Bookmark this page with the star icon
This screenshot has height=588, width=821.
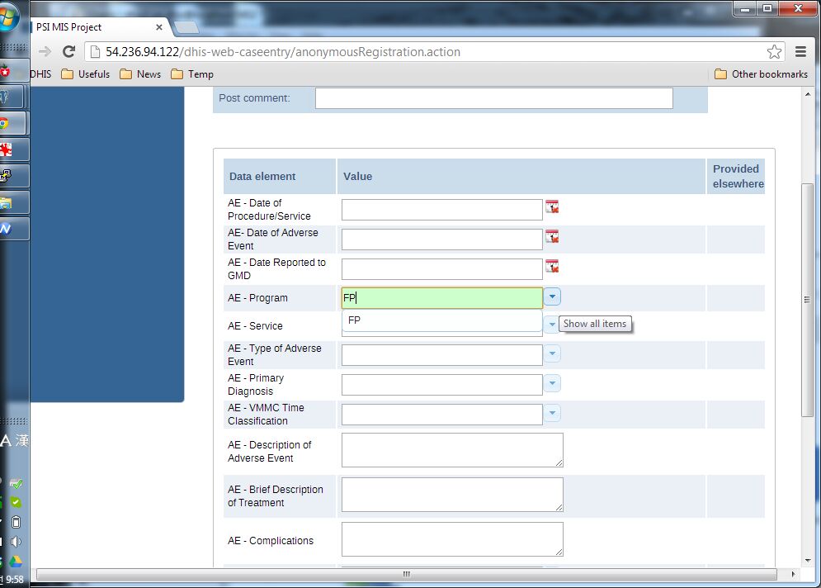click(x=774, y=51)
